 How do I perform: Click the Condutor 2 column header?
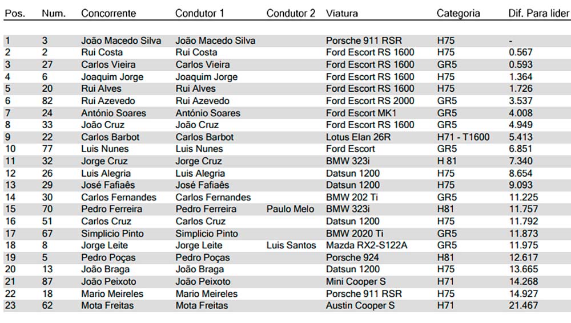291,13
